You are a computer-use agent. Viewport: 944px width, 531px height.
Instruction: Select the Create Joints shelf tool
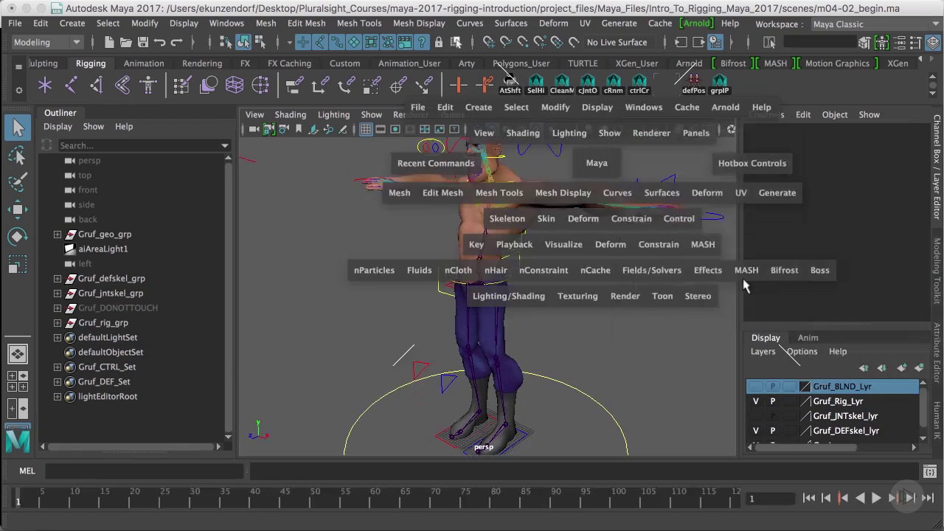coord(71,86)
